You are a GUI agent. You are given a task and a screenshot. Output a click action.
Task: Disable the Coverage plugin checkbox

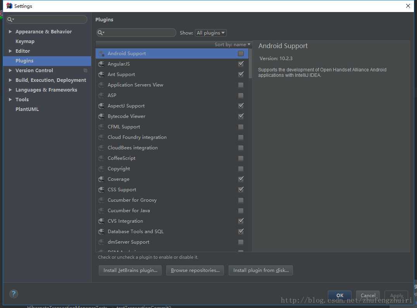pyautogui.click(x=241, y=179)
